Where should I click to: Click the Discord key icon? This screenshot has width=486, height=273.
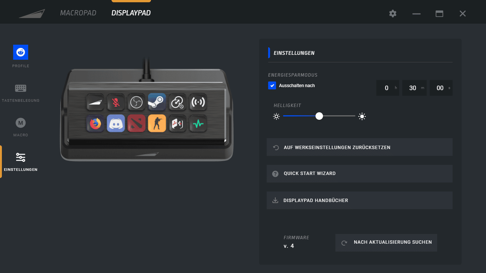(116, 124)
